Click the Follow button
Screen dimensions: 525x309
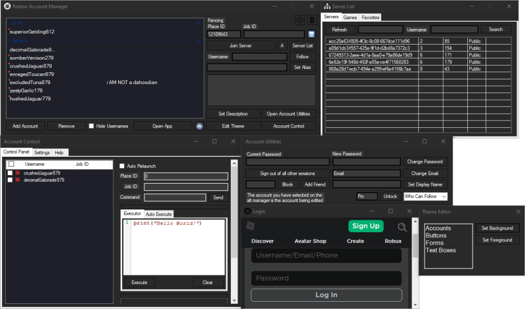303,57
